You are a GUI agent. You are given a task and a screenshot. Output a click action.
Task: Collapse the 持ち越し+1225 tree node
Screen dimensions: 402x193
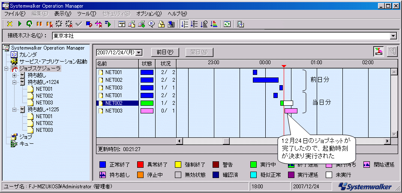coord(14,110)
